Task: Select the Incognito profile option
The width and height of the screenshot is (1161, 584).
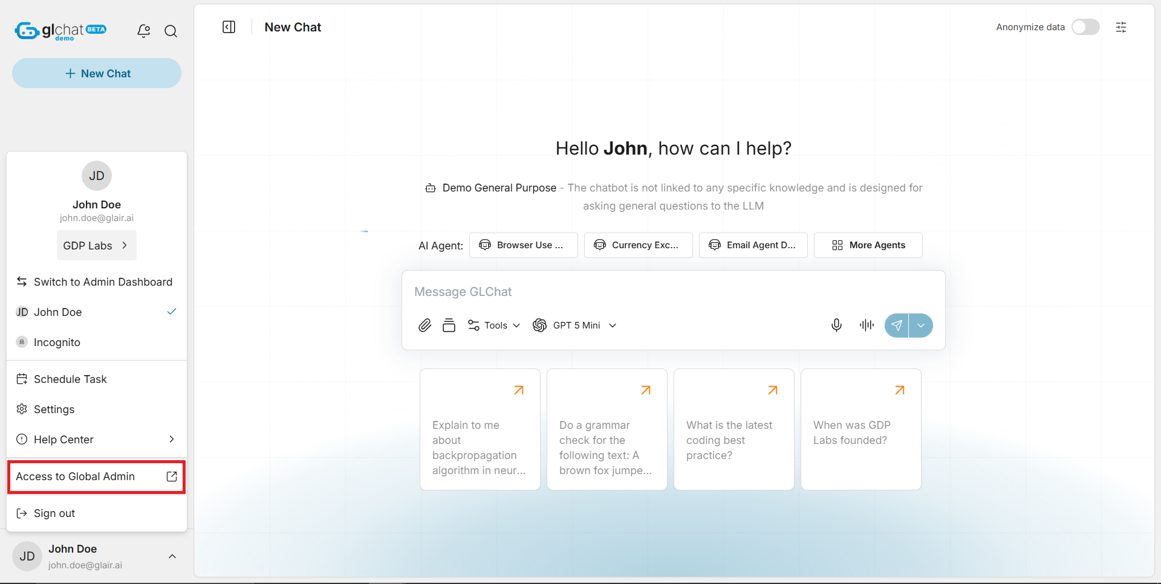Action: [x=57, y=342]
